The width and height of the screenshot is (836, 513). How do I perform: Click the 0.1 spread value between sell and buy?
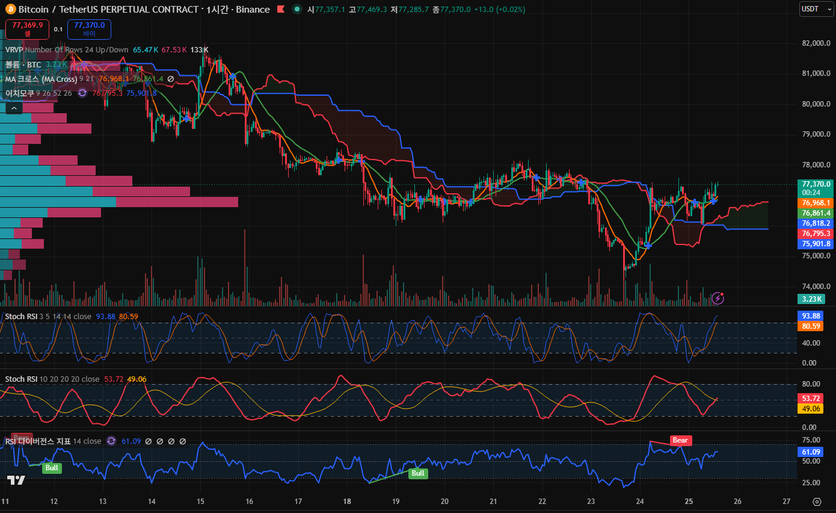point(58,29)
